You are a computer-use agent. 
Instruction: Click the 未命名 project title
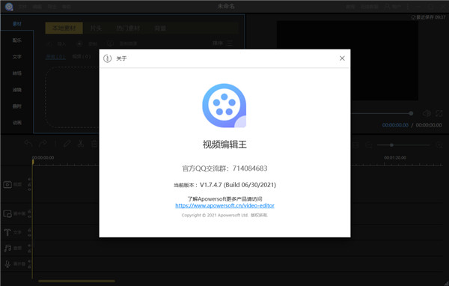tap(226, 6)
